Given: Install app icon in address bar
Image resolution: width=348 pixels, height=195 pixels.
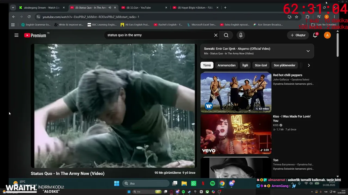Looking at the screenshot, I should [x=290, y=17].
